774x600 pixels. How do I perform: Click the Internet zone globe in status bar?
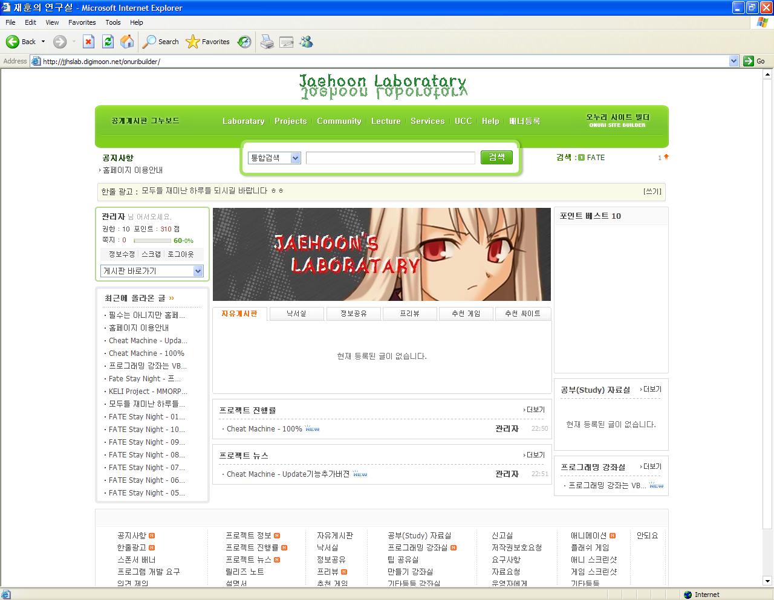[688, 595]
